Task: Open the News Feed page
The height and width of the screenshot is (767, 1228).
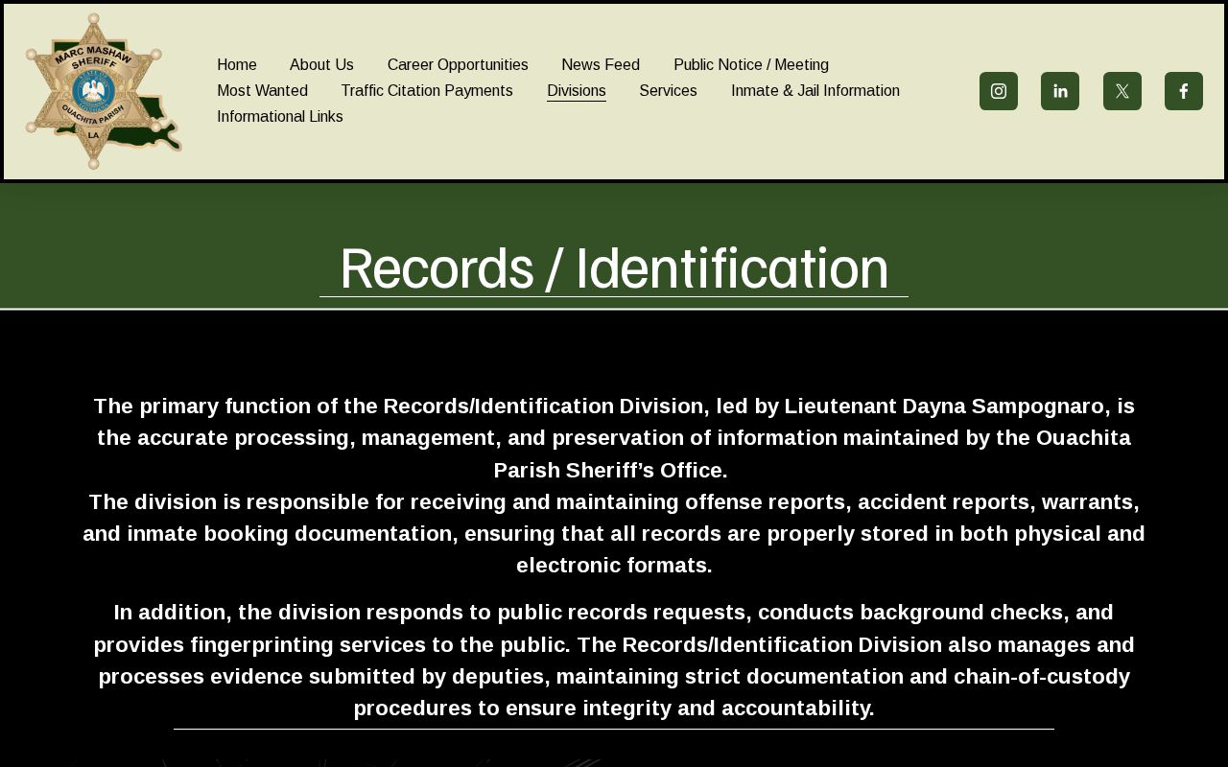Action: coord(601,64)
